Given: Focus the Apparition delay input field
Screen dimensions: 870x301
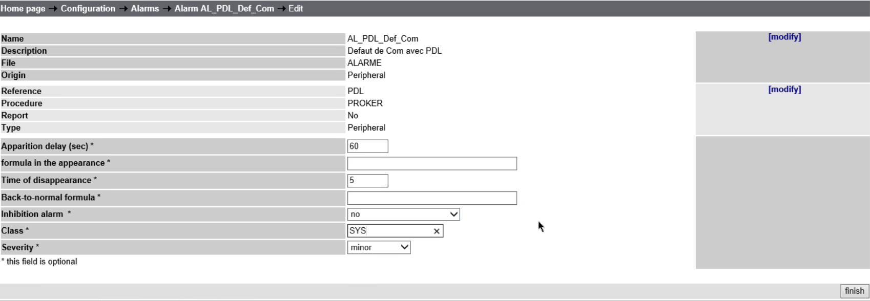Looking at the screenshot, I should [x=367, y=146].
